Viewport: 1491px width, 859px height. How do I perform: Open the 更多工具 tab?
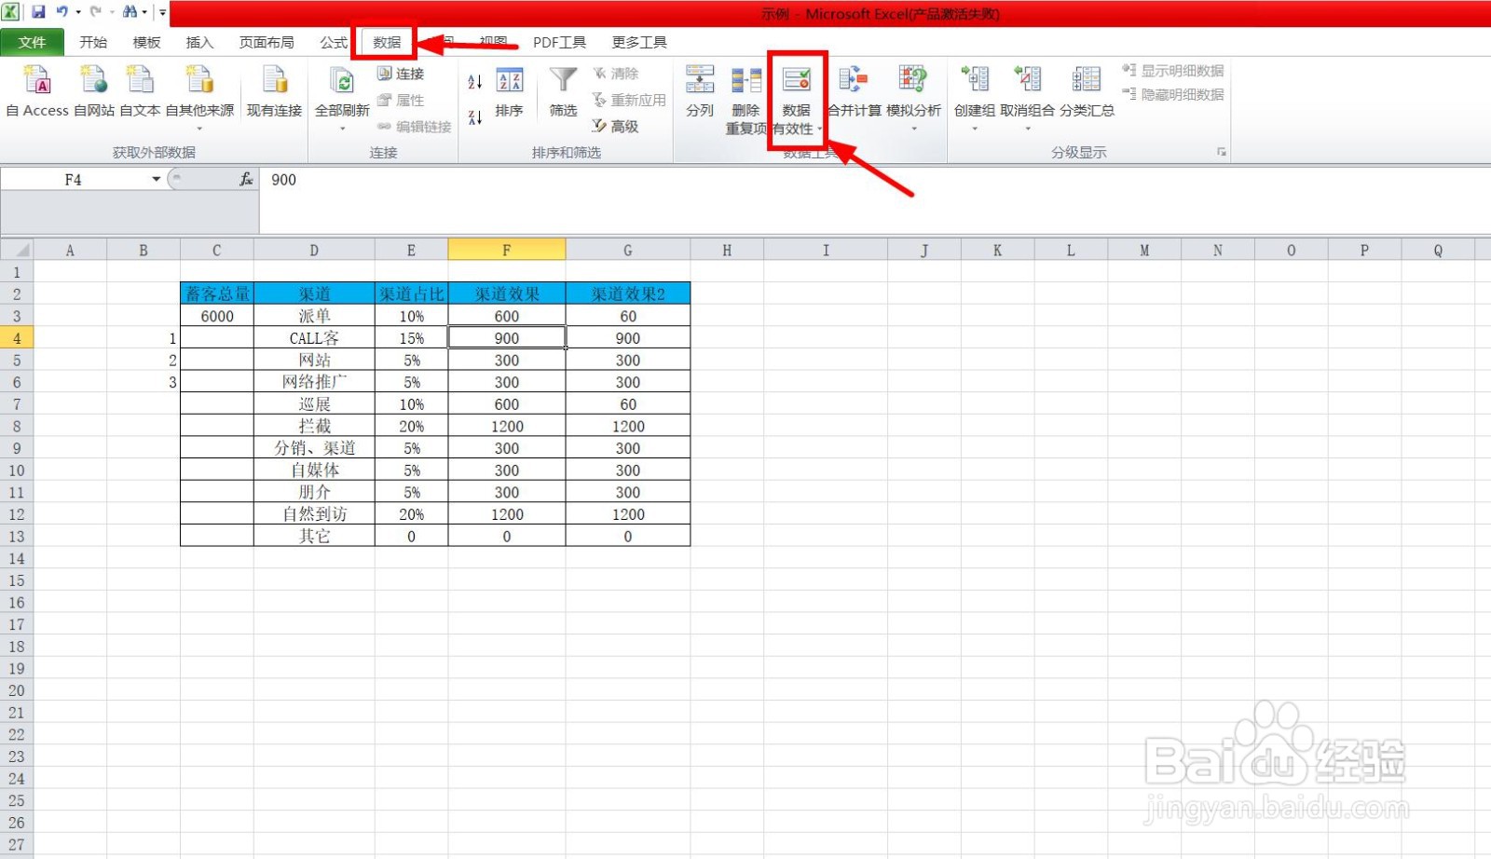[x=639, y=42]
